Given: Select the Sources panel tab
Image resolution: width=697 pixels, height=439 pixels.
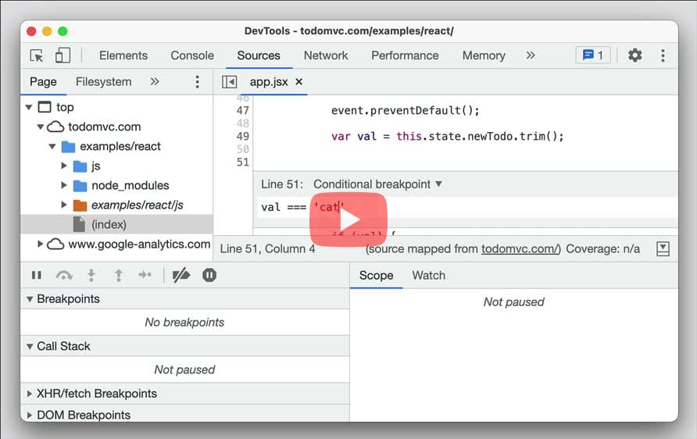Looking at the screenshot, I should click(x=259, y=55).
